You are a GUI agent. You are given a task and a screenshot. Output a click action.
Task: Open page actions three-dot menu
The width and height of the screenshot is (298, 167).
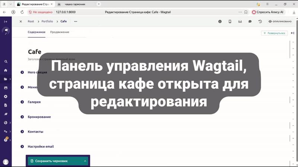(76, 22)
